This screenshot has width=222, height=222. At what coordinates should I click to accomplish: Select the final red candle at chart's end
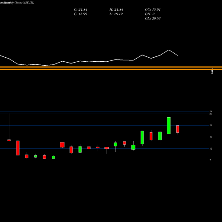click(x=178, y=129)
